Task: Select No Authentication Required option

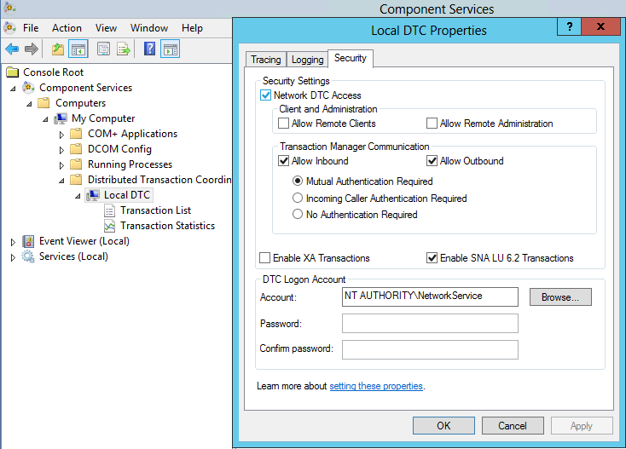Action: click(298, 215)
